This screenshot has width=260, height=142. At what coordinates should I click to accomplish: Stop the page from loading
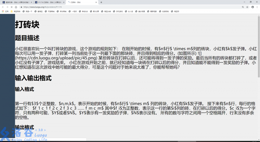(x=12, y=6)
